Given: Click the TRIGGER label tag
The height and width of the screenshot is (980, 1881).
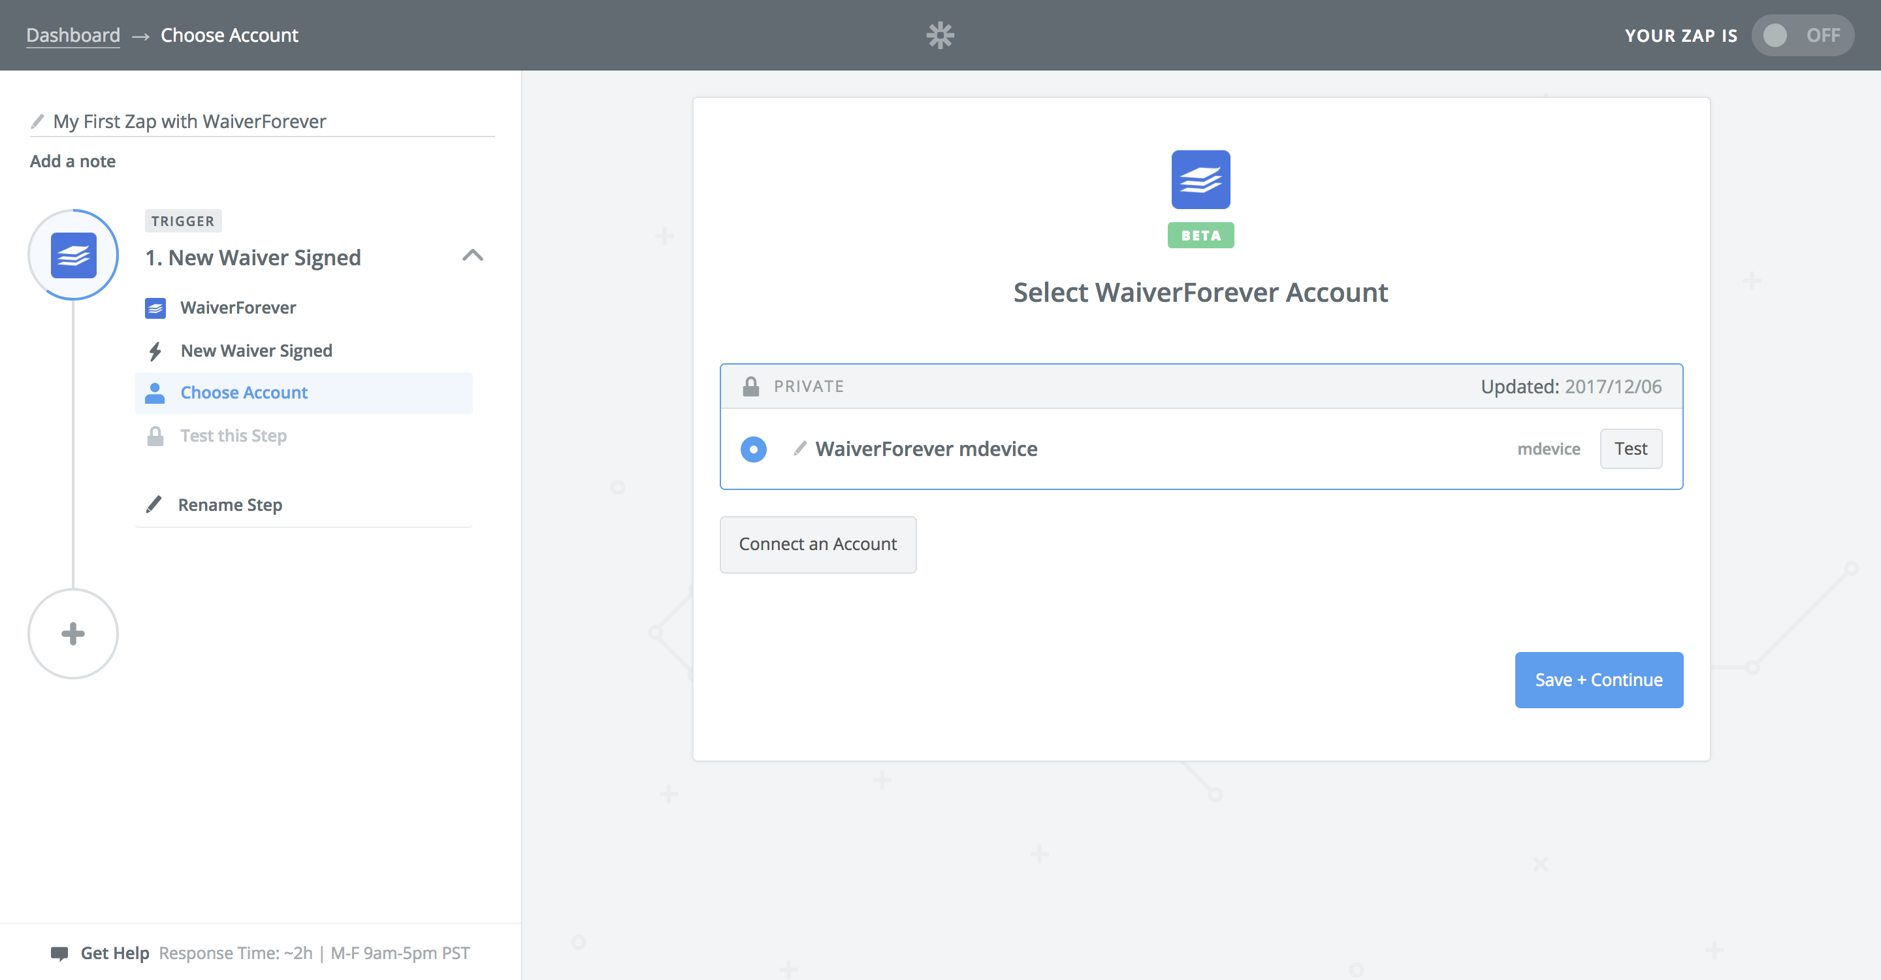Looking at the screenshot, I should tap(183, 221).
